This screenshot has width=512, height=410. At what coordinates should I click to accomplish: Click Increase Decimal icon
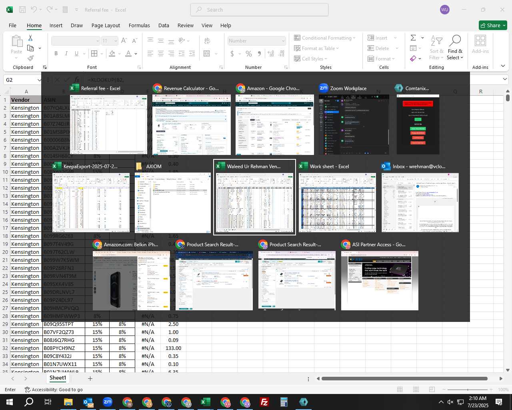click(x=271, y=53)
